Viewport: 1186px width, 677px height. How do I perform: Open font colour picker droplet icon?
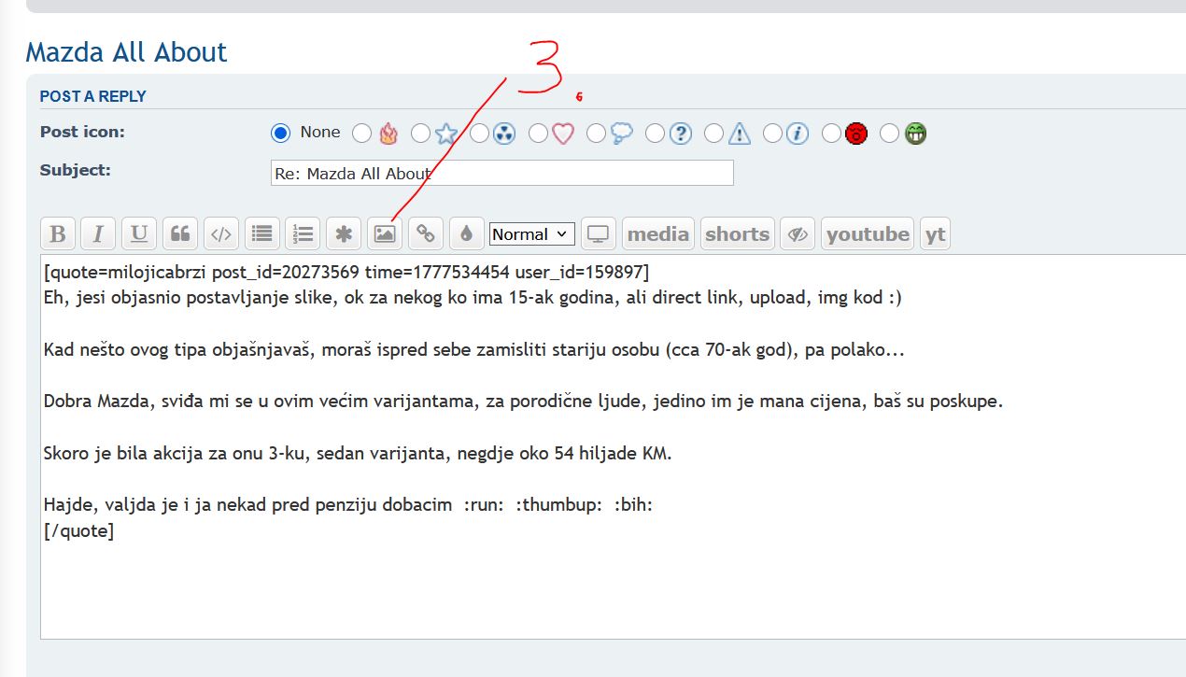pos(467,233)
